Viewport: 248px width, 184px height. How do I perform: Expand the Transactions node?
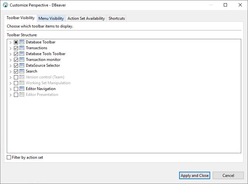10,48
